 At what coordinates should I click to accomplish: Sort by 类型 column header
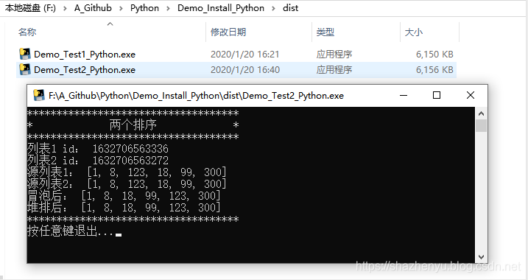point(325,32)
